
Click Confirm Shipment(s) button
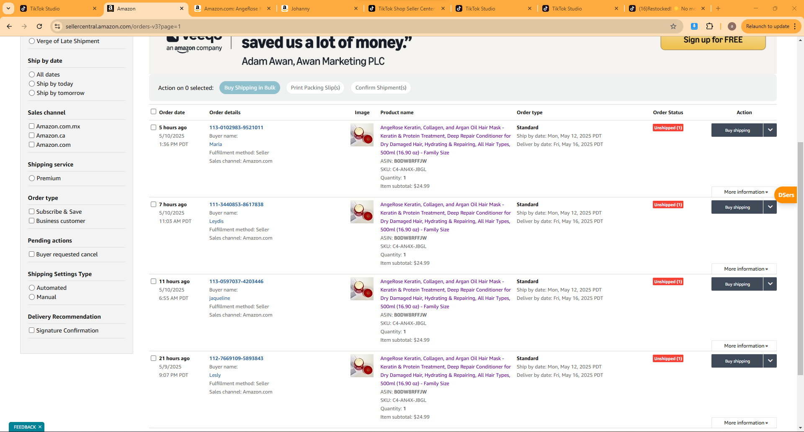coord(381,88)
